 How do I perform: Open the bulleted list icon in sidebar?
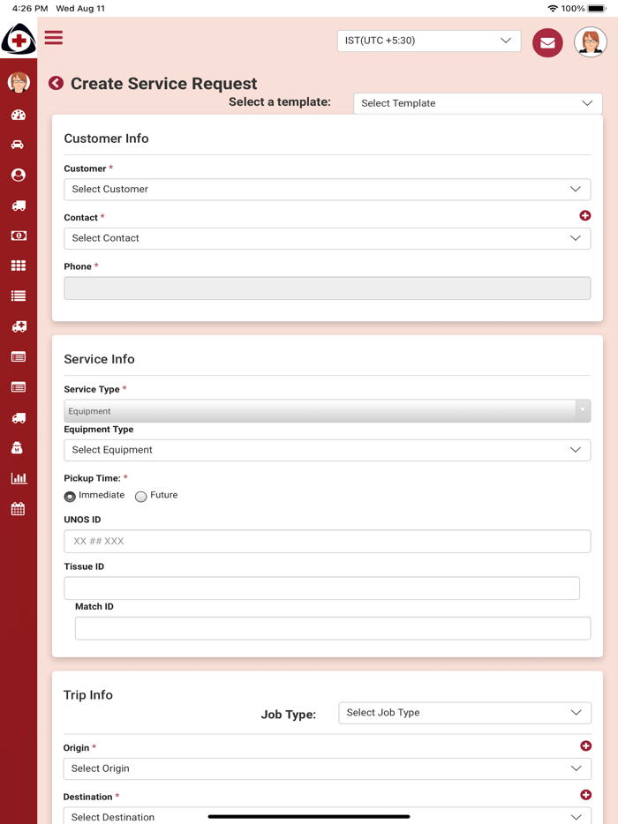19,296
